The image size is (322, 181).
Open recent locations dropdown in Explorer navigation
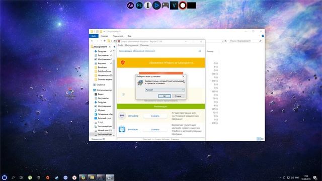(101, 41)
